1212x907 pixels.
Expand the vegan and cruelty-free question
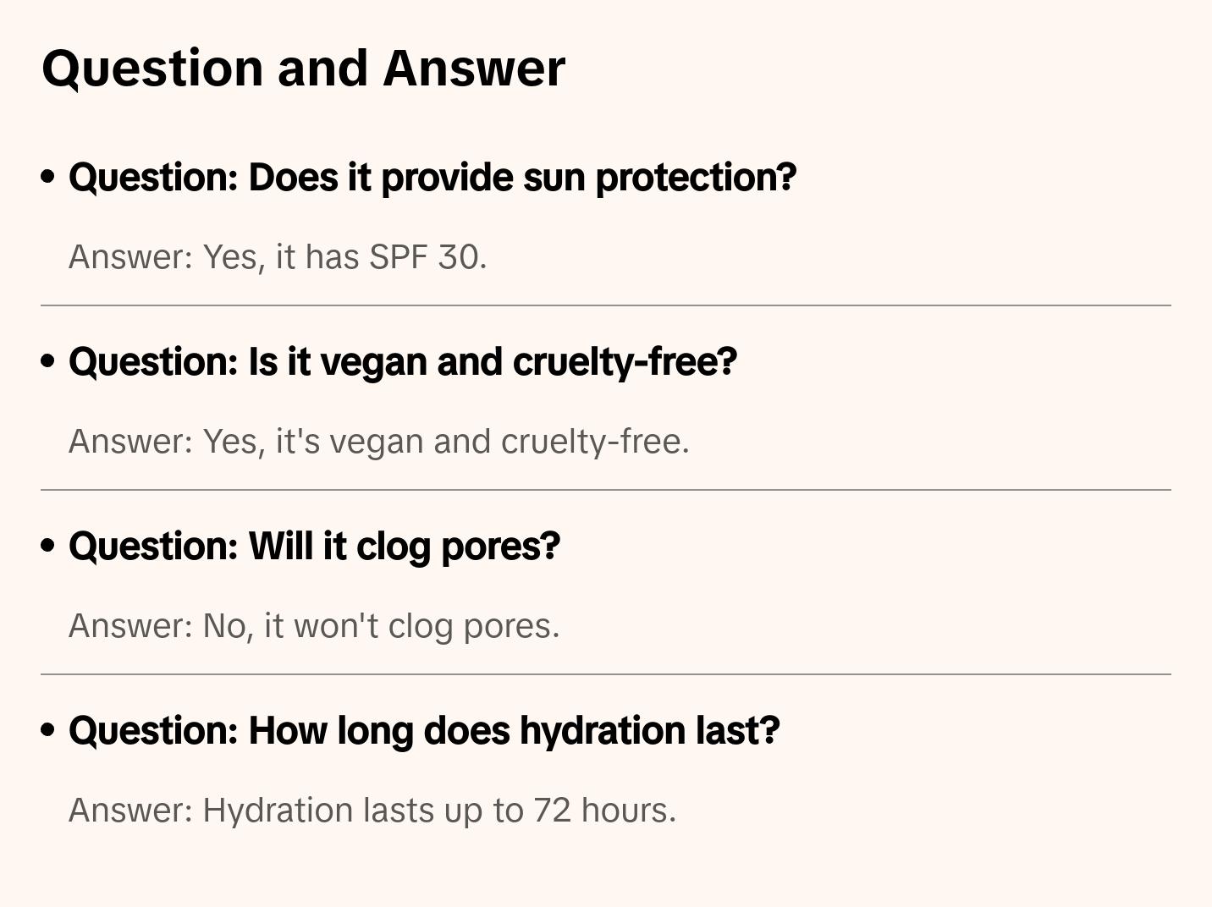point(403,361)
